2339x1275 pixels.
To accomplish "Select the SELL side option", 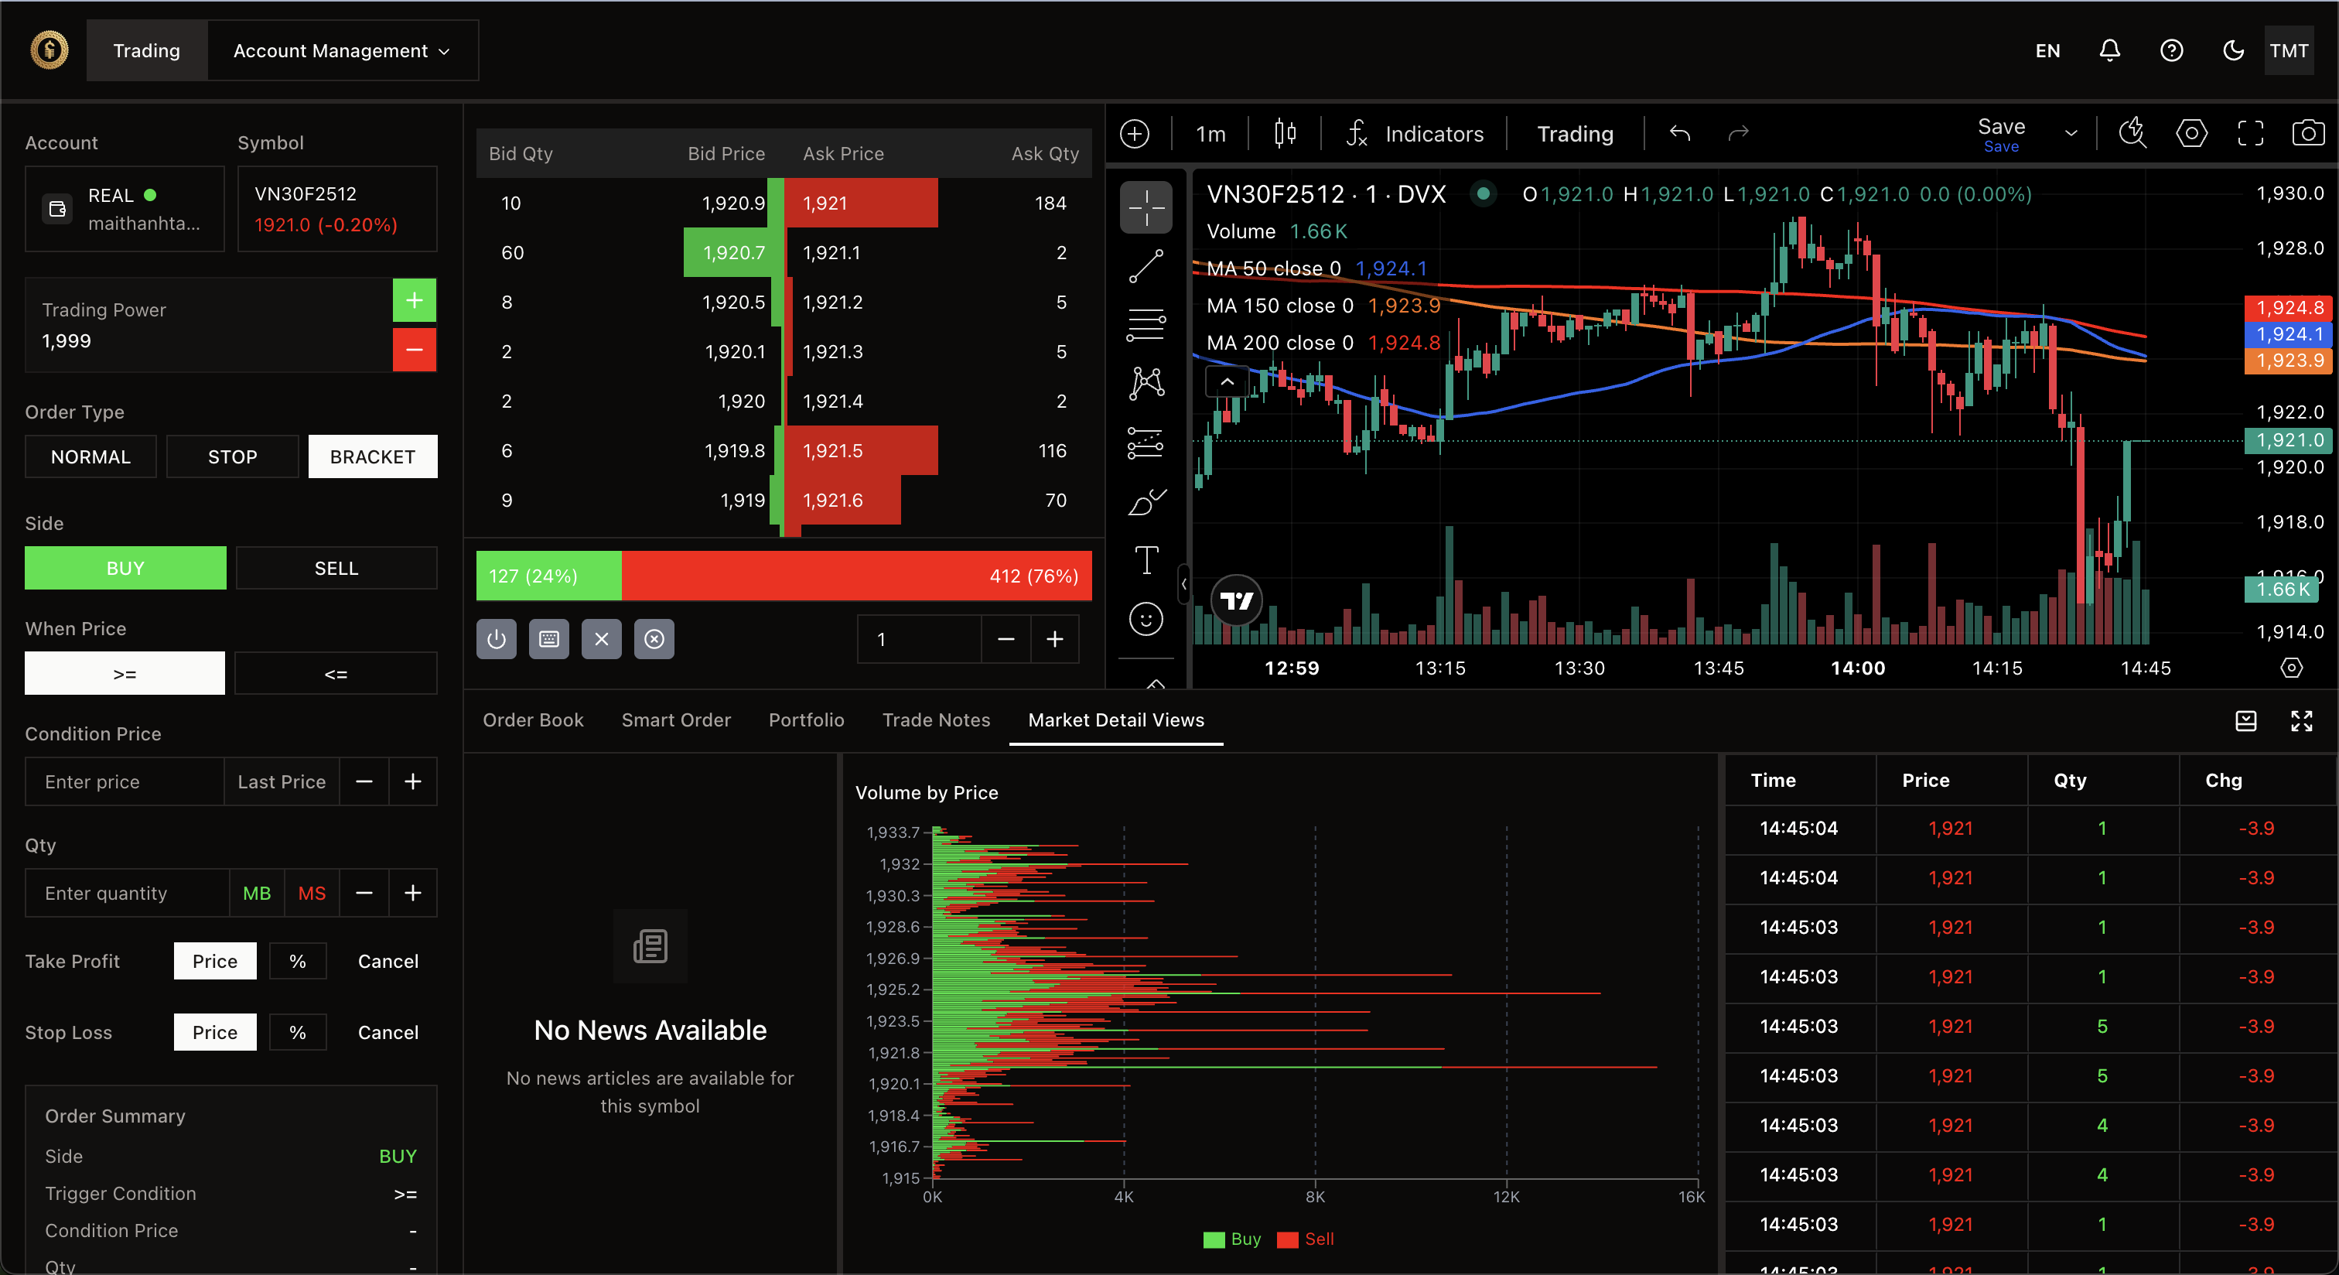I will click(336, 569).
